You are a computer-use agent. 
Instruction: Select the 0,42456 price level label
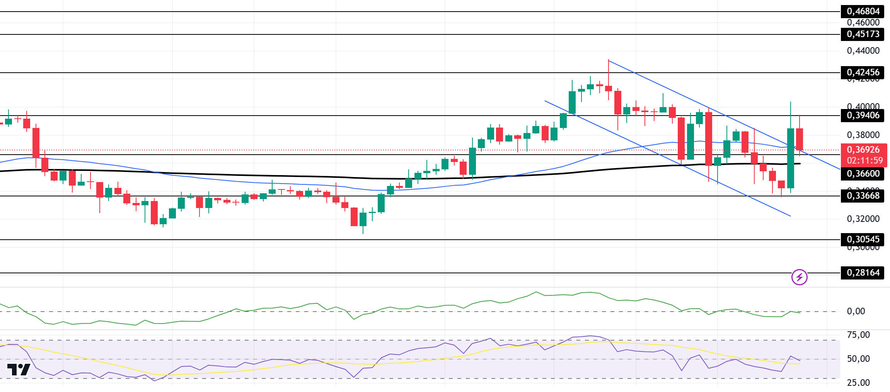(x=863, y=73)
